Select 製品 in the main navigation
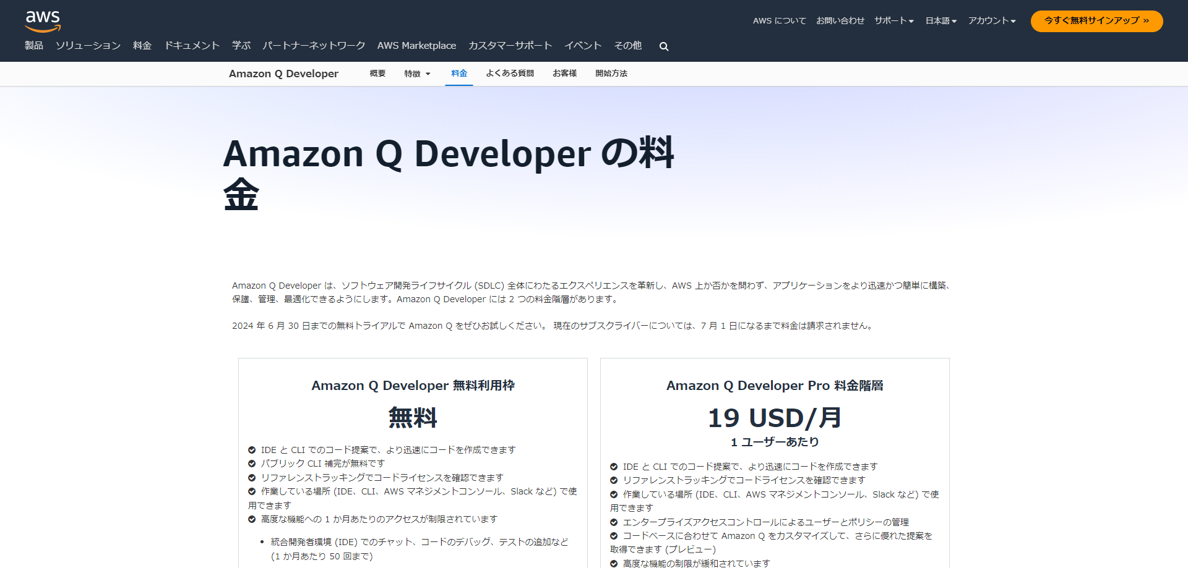 pos(33,45)
